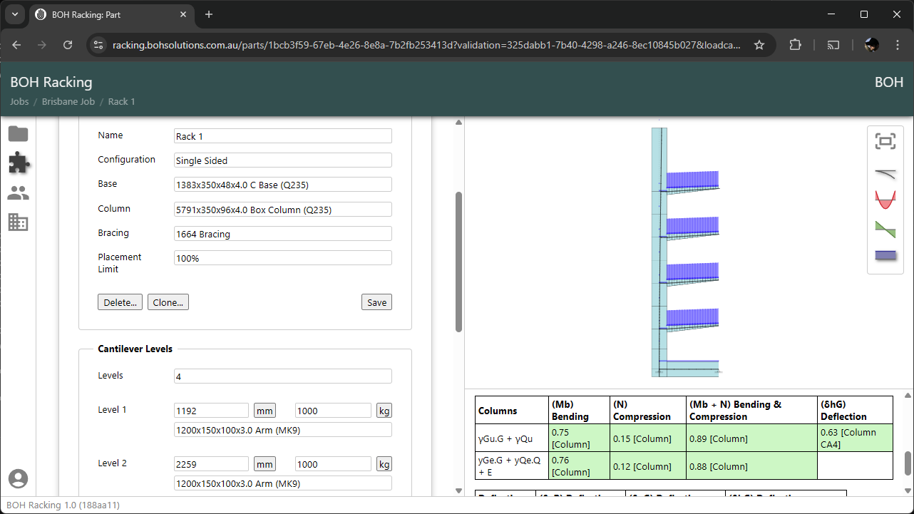914x514 pixels.
Task: Select the parts puzzle icon in sidebar
Action: click(19, 163)
